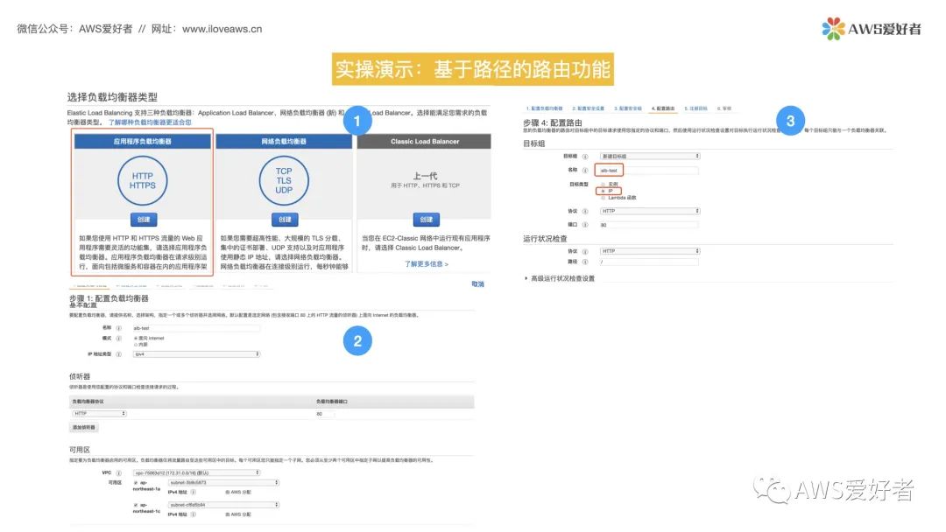
Task: Click info icon beside 名称 in 目标组 section
Action: 584,171
